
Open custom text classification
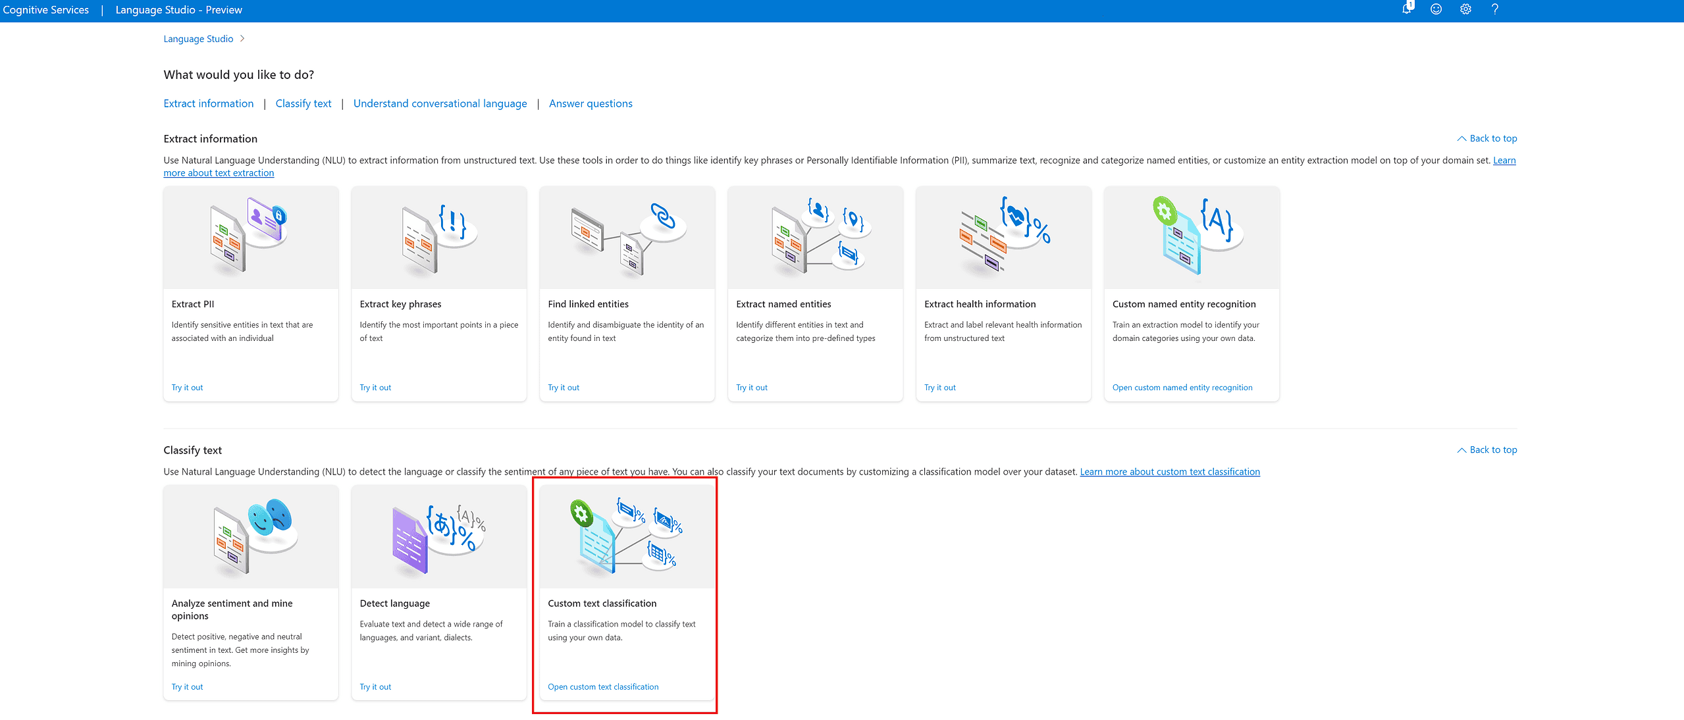click(x=602, y=686)
